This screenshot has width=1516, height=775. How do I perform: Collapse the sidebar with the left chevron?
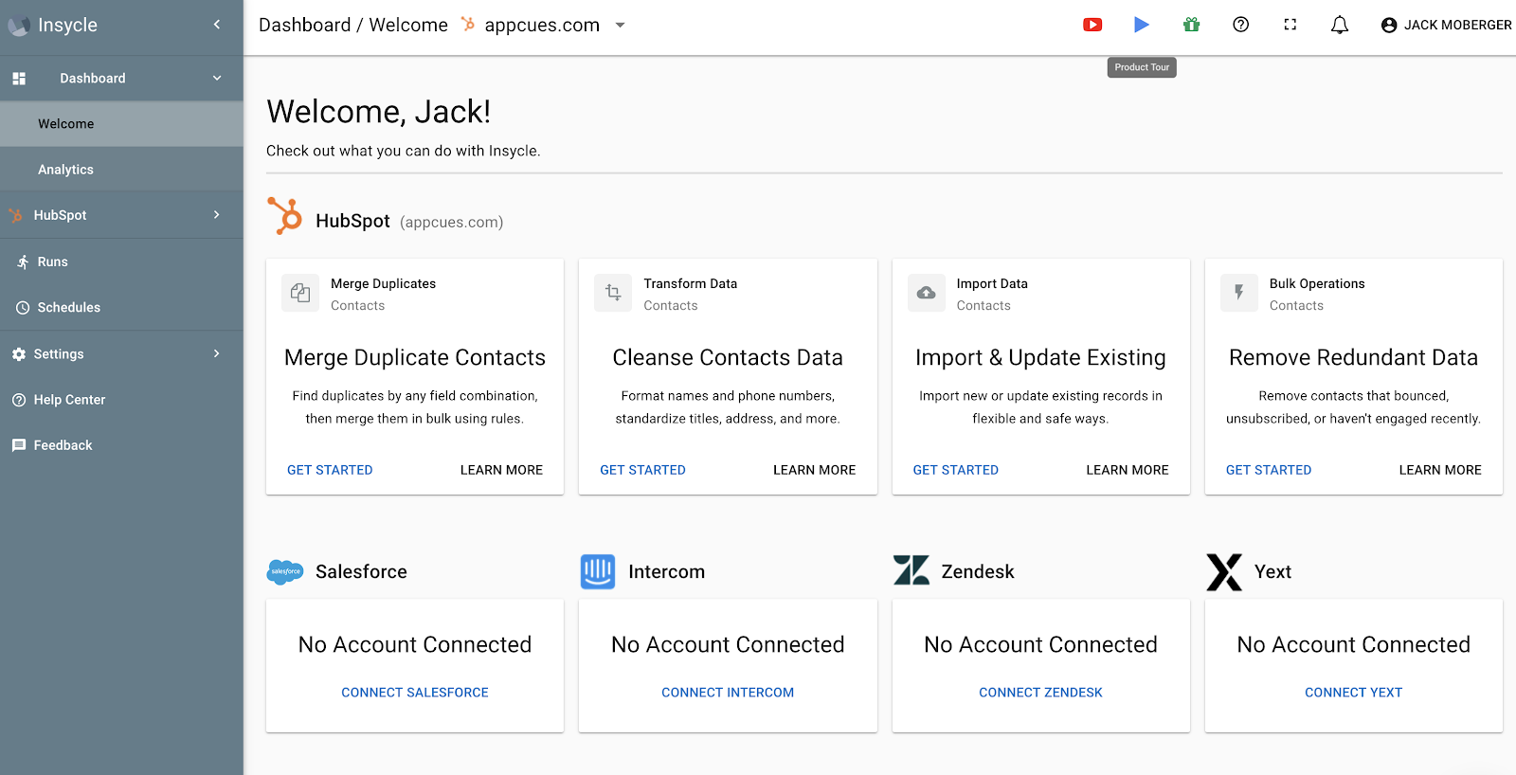pos(217,25)
